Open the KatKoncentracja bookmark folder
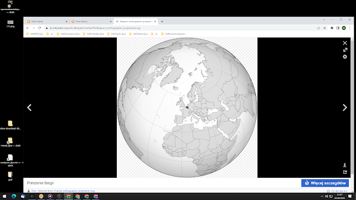 pos(174,34)
